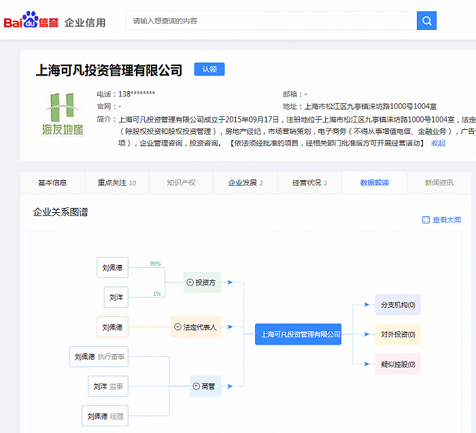Click the Baidu Xinyu logo

coord(31,22)
